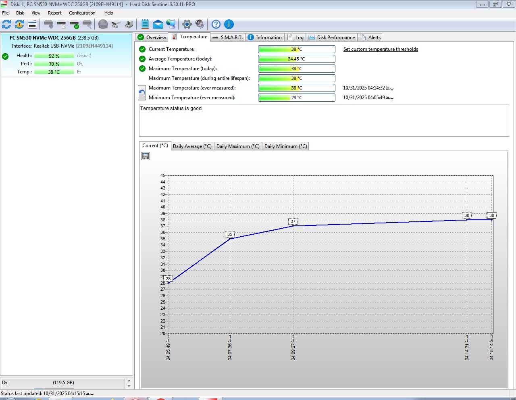The height and width of the screenshot is (400, 516).
Task: Click the refresh icon with yellow warning badge
Action: click(x=19, y=24)
